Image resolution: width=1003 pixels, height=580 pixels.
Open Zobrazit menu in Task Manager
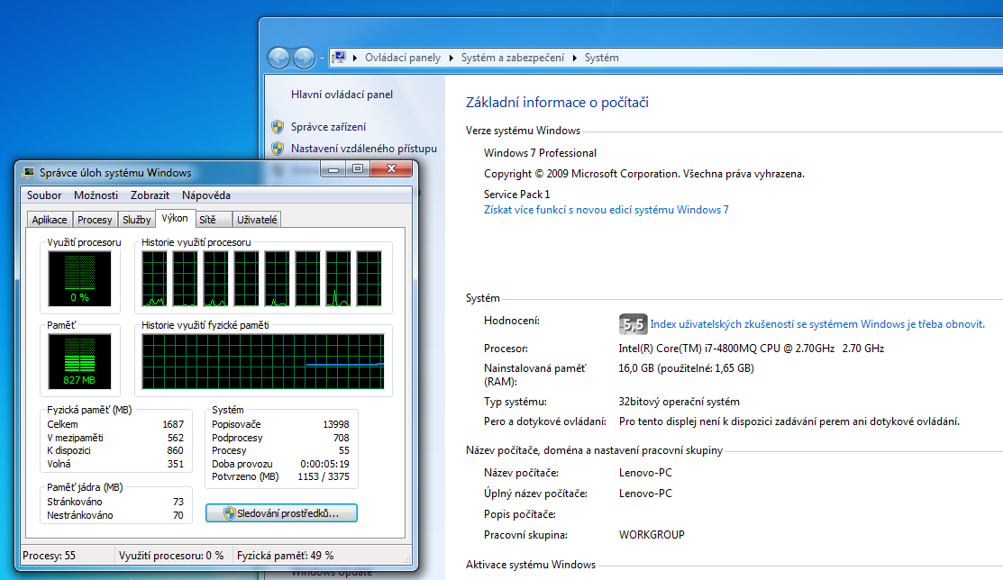[x=150, y=195]
